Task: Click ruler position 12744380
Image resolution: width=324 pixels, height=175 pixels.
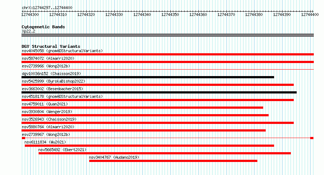Action: (254, 14)
